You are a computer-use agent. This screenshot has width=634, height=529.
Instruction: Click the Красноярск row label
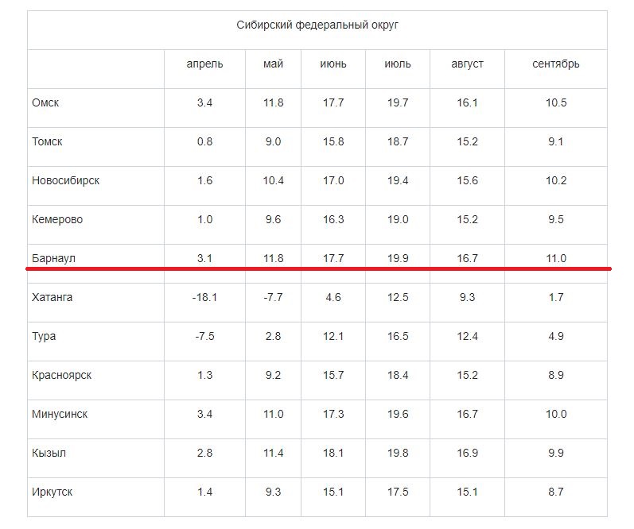pyautogui.click(x=61, y=375)
